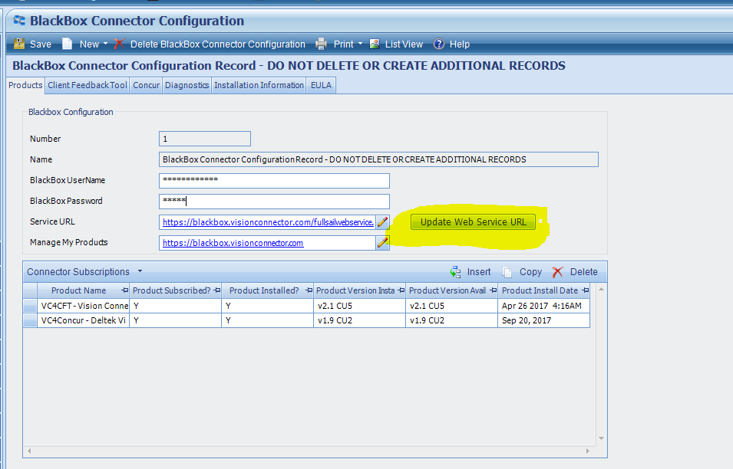733x469 pixels.
Task: Switch to the Client Feedback Tool tab
Action: 87,85
